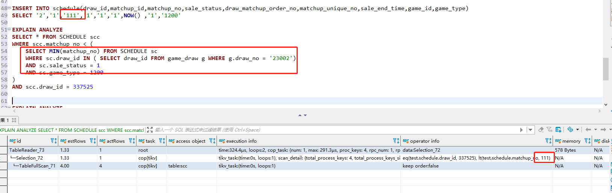Image resolution: width=612 pixels, height=193 pixels.
Task: Click the filter/sort icon on estRows column
Action: point(93,141)
